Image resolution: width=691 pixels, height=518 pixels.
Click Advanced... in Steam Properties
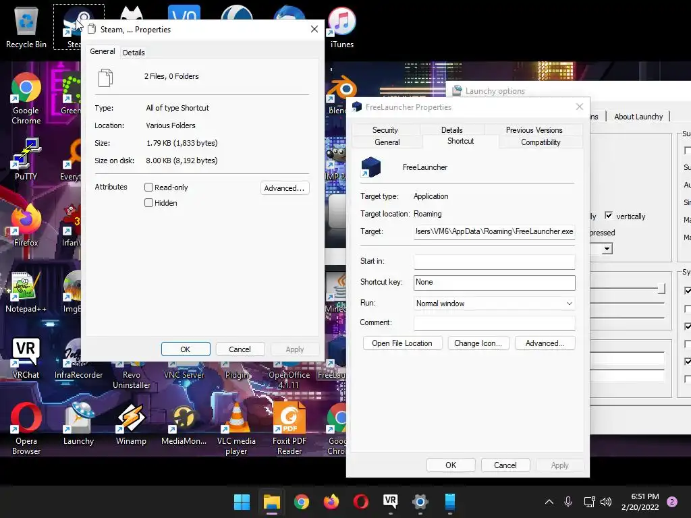point(285,188)
